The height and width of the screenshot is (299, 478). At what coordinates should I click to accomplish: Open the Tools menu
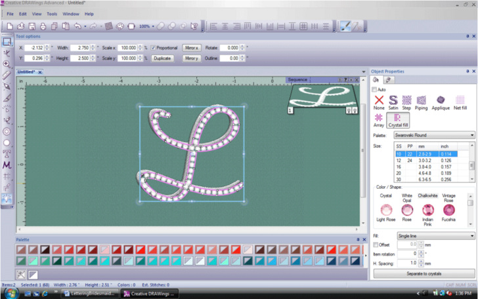coord(52,13)
